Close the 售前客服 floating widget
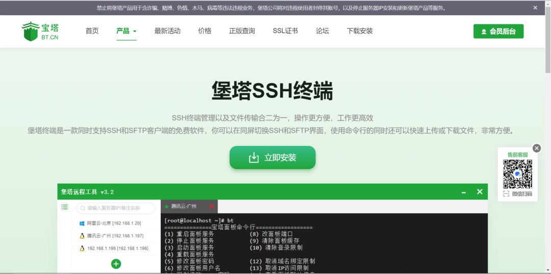Image resolution: width=551 pixels, height=274 pixels. coord(537,148)
